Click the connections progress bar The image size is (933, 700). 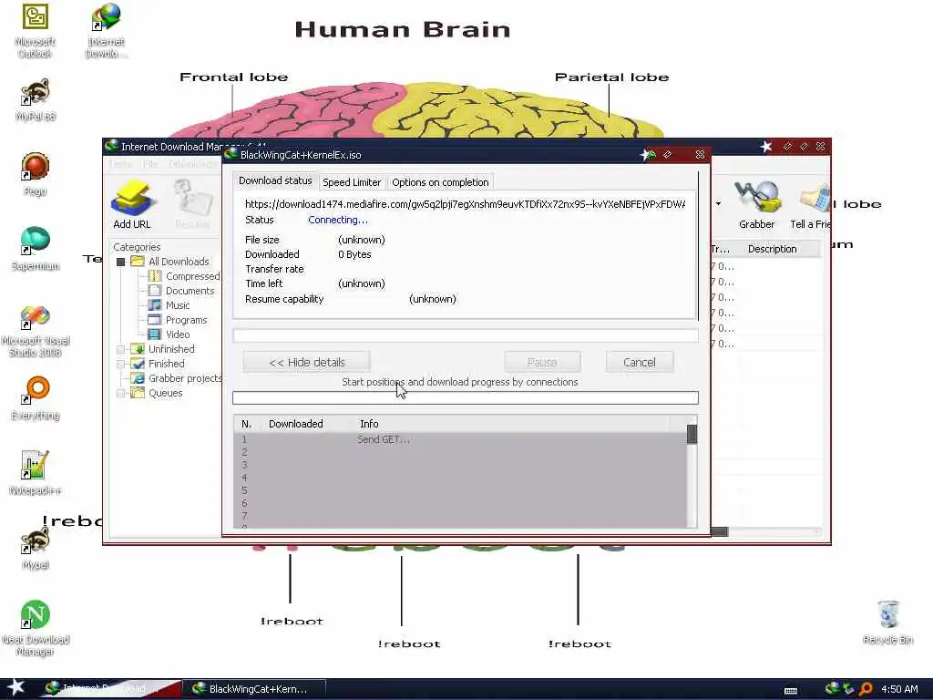tap(466, 397)
